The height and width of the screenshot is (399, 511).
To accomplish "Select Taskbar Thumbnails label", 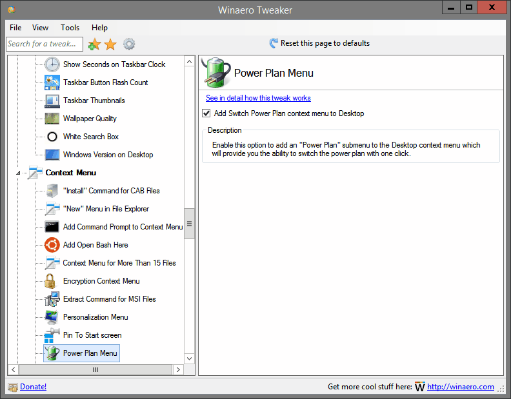I will click(94, 101).
